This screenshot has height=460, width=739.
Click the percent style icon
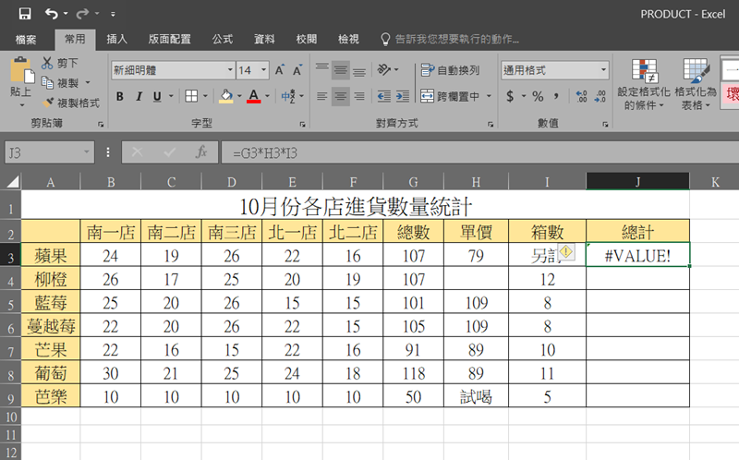(538, 96)
